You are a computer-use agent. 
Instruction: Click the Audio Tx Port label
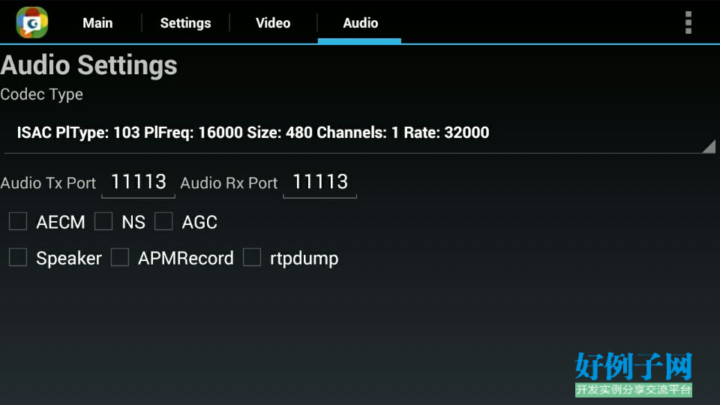tap(48, 183)
